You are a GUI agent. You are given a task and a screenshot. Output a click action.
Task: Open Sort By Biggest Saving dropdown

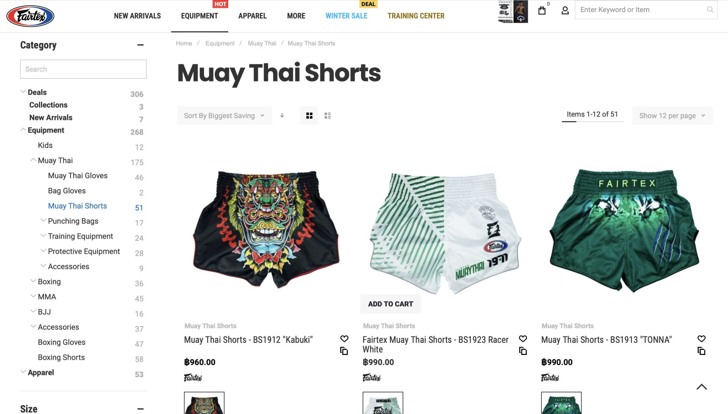pos(224,116)
